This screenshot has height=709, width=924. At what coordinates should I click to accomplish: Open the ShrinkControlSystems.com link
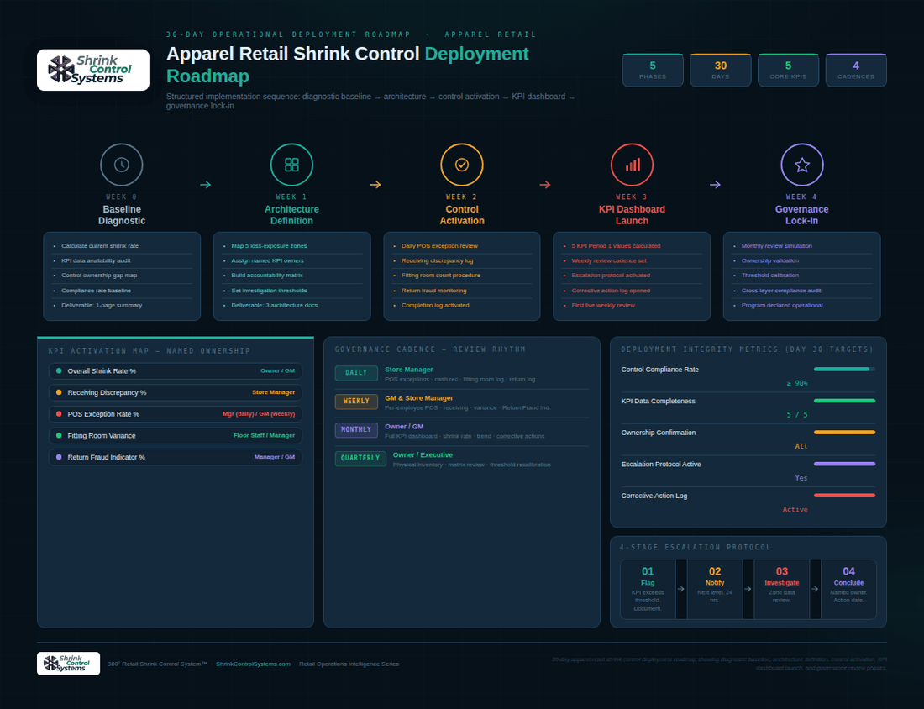[253, 664]
